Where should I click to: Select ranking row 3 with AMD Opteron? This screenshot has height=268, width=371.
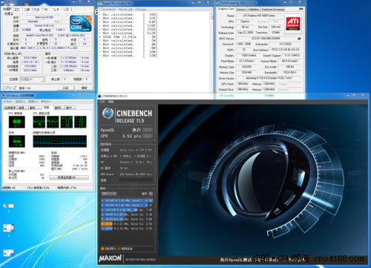127,209
